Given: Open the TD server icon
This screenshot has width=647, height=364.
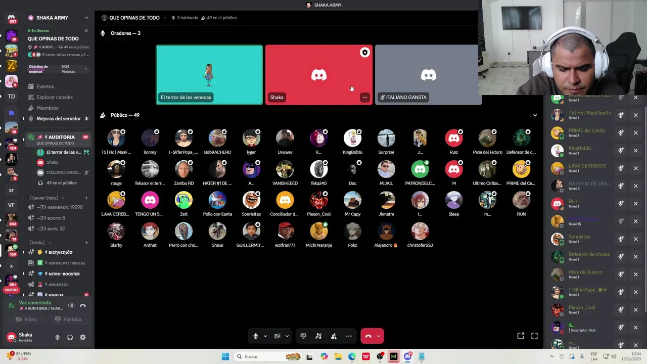Looking at the screenshot, I should point(11,97).
